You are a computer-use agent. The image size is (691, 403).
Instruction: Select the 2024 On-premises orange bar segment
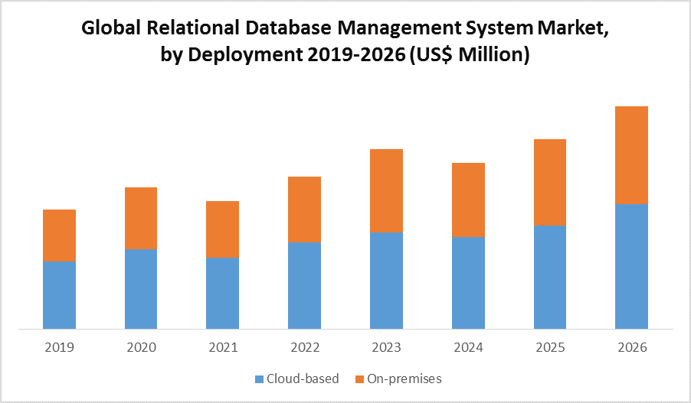468,200
